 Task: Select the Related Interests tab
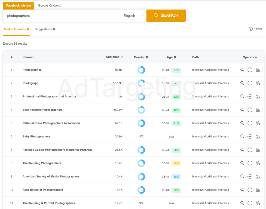coord(14,29)
